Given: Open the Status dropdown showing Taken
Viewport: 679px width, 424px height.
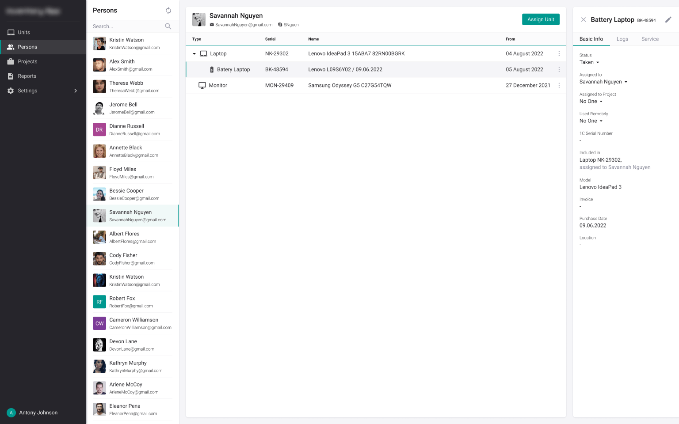Looking at the screenshot, I should pos(590,62).
